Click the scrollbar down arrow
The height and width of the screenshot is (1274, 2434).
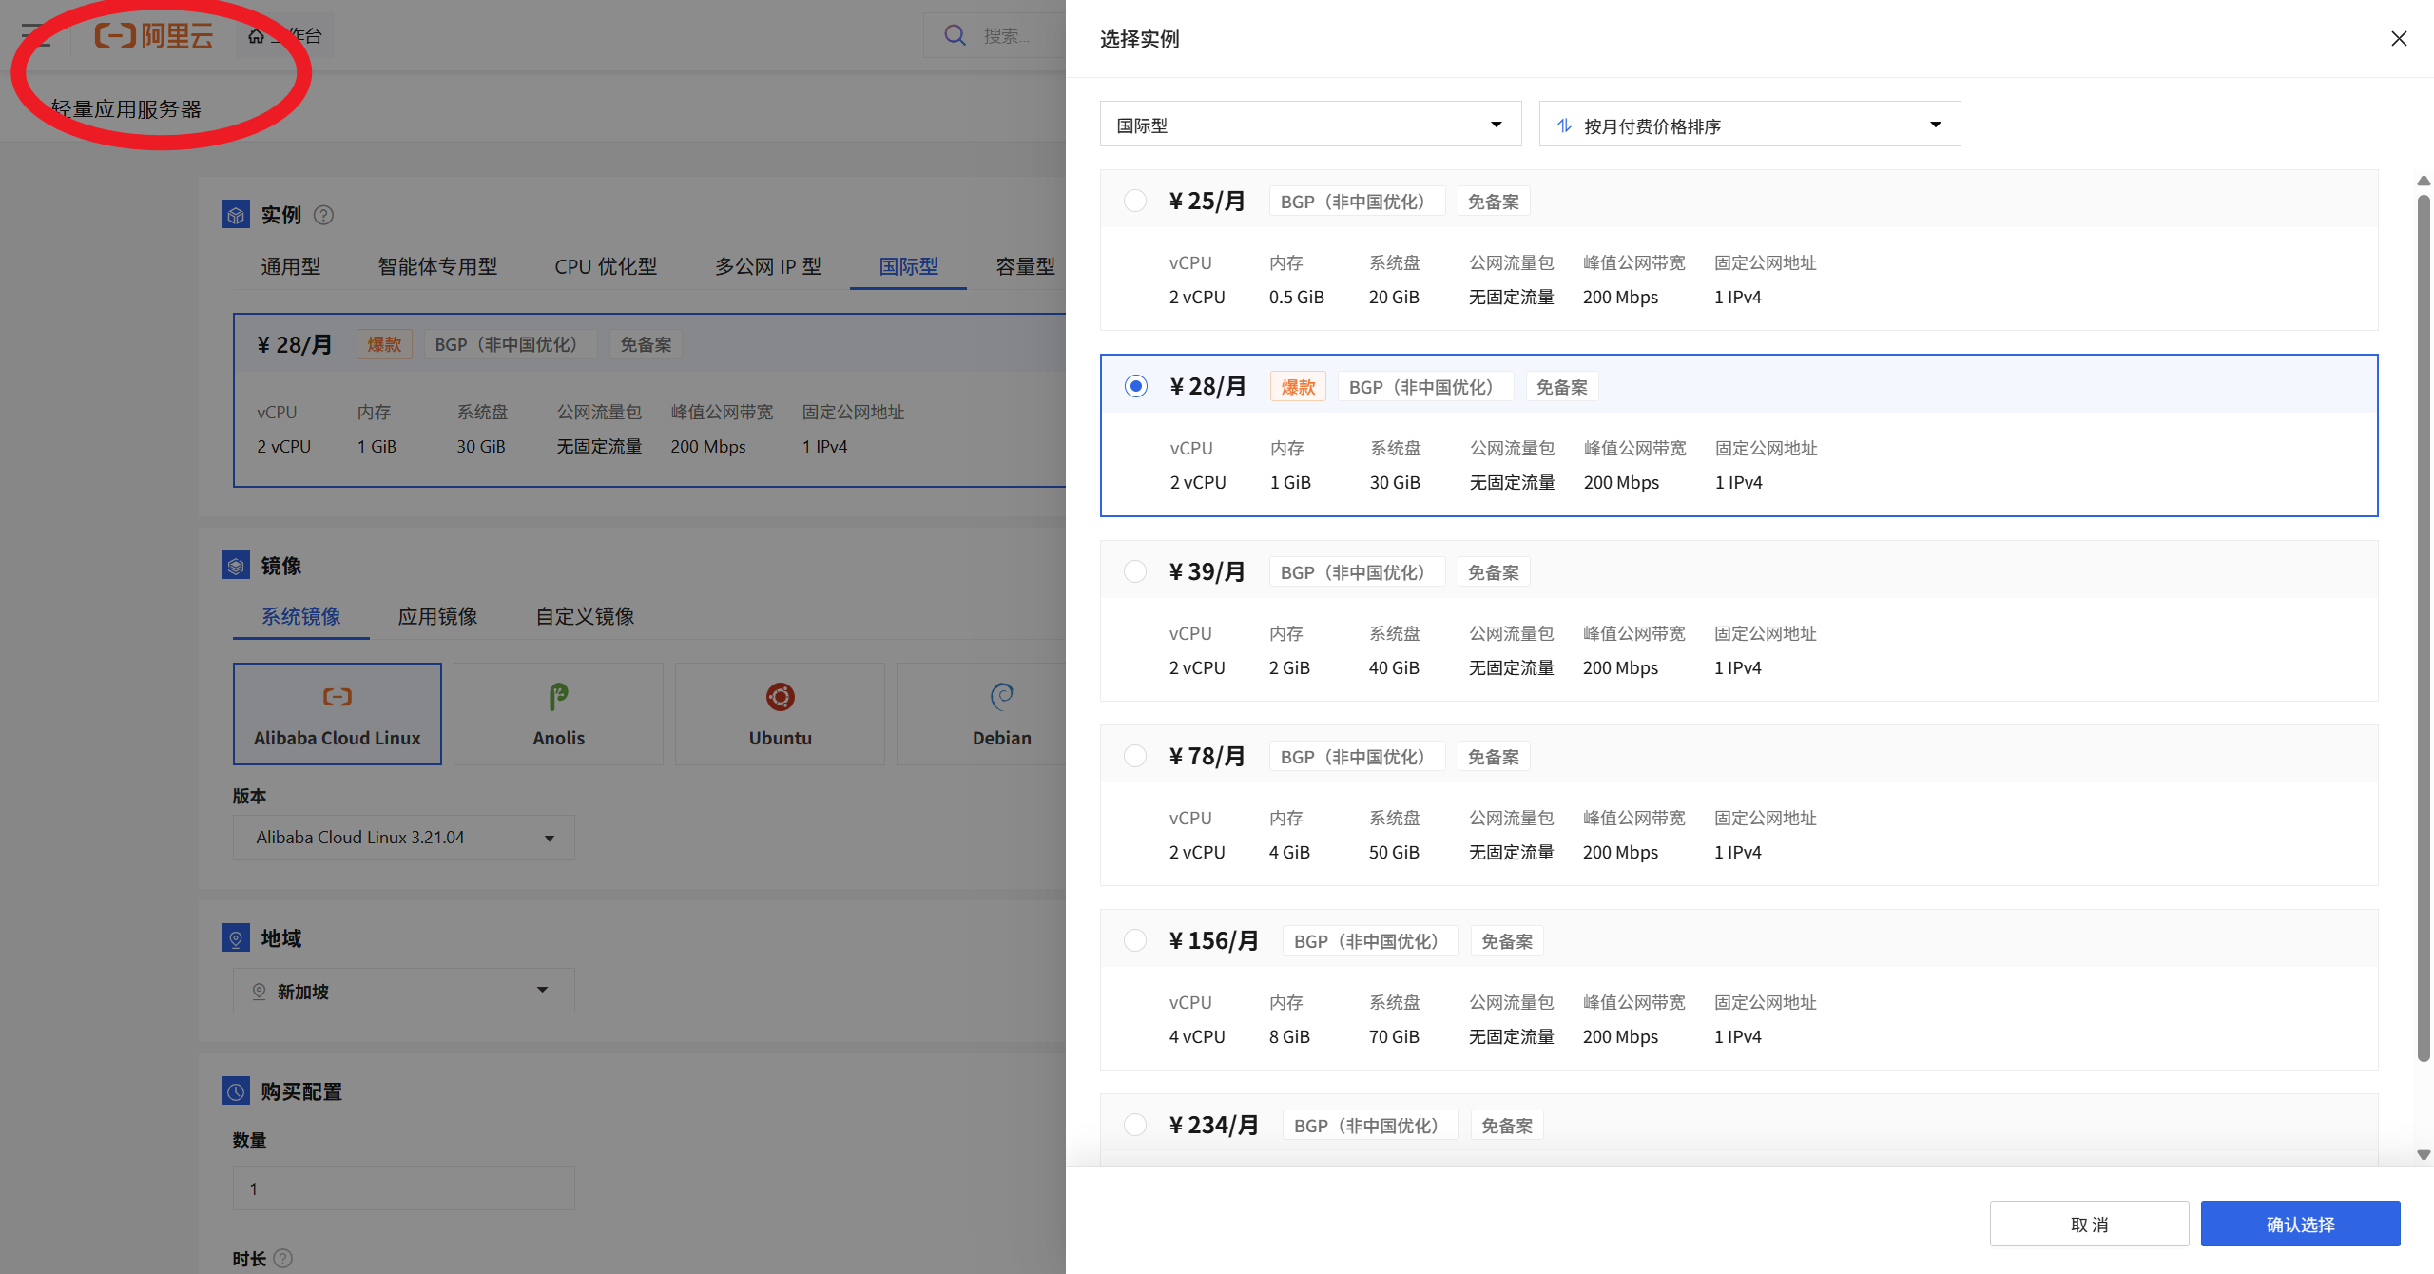pos(2424,1155)
